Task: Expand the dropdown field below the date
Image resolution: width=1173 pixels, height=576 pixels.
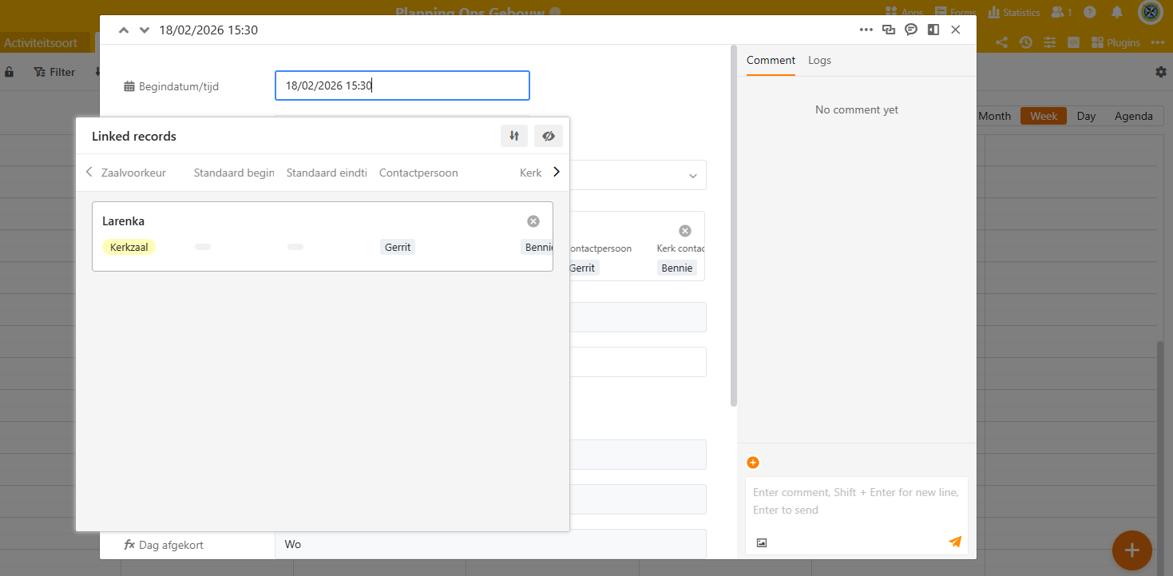Action: tap(691, 176)
